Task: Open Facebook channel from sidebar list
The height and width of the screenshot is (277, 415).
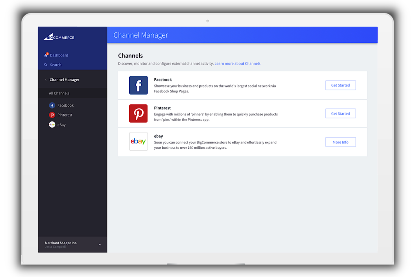Action: click(65, 106)
